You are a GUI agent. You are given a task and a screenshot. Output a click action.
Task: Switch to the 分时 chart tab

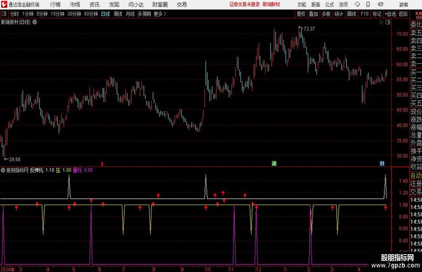[x=15, y=14]
